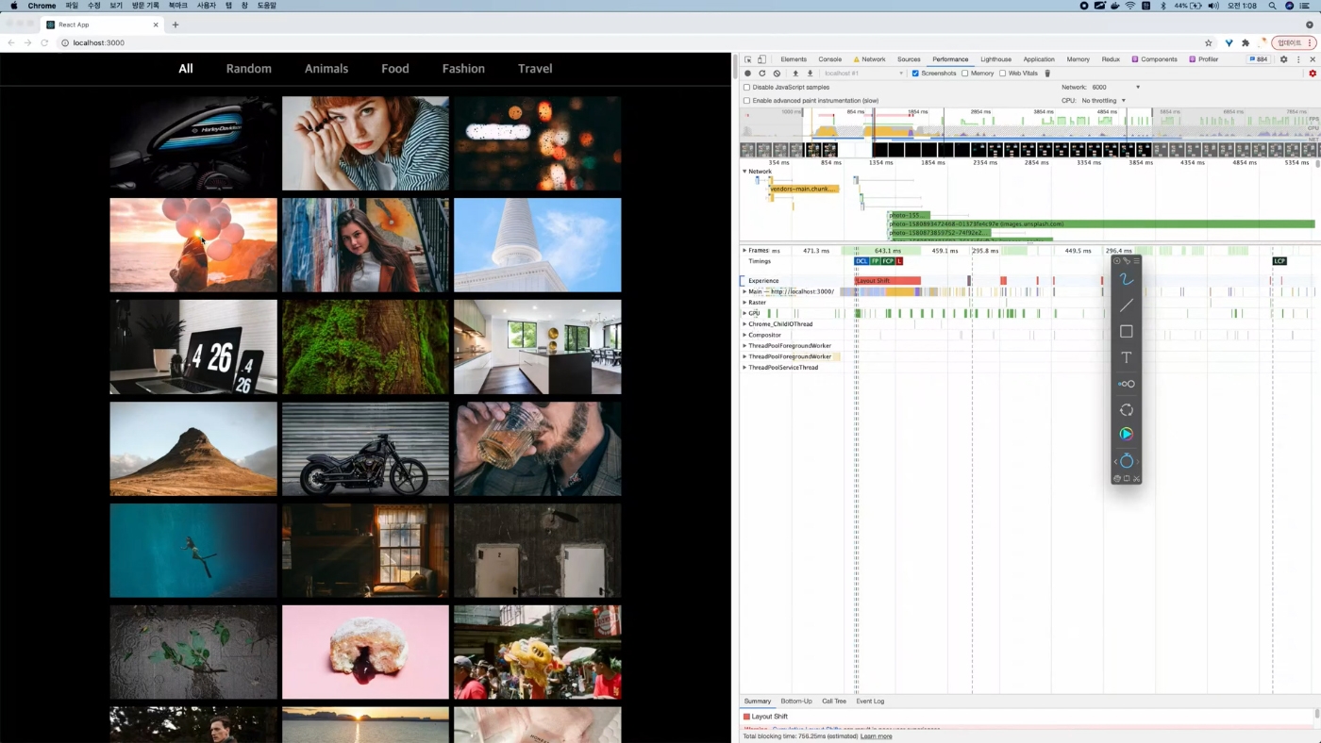Click the Learn more link
The width and height of the screenshot is (1321, 743).
(x=877, y=736)
